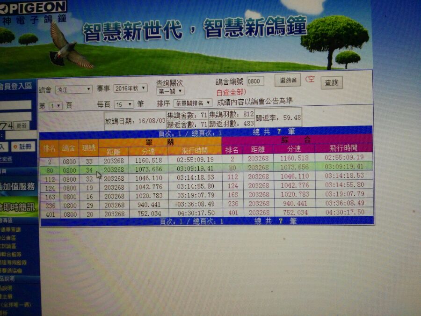Screen dimensions: 421x316
Task: Focus the first login input field in sidebar
Action: [x=15, y=105]
